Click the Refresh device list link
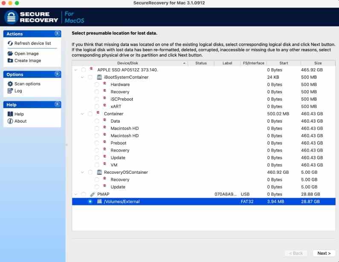Viewport: 339px width, 262px height. tap(33, 43)
